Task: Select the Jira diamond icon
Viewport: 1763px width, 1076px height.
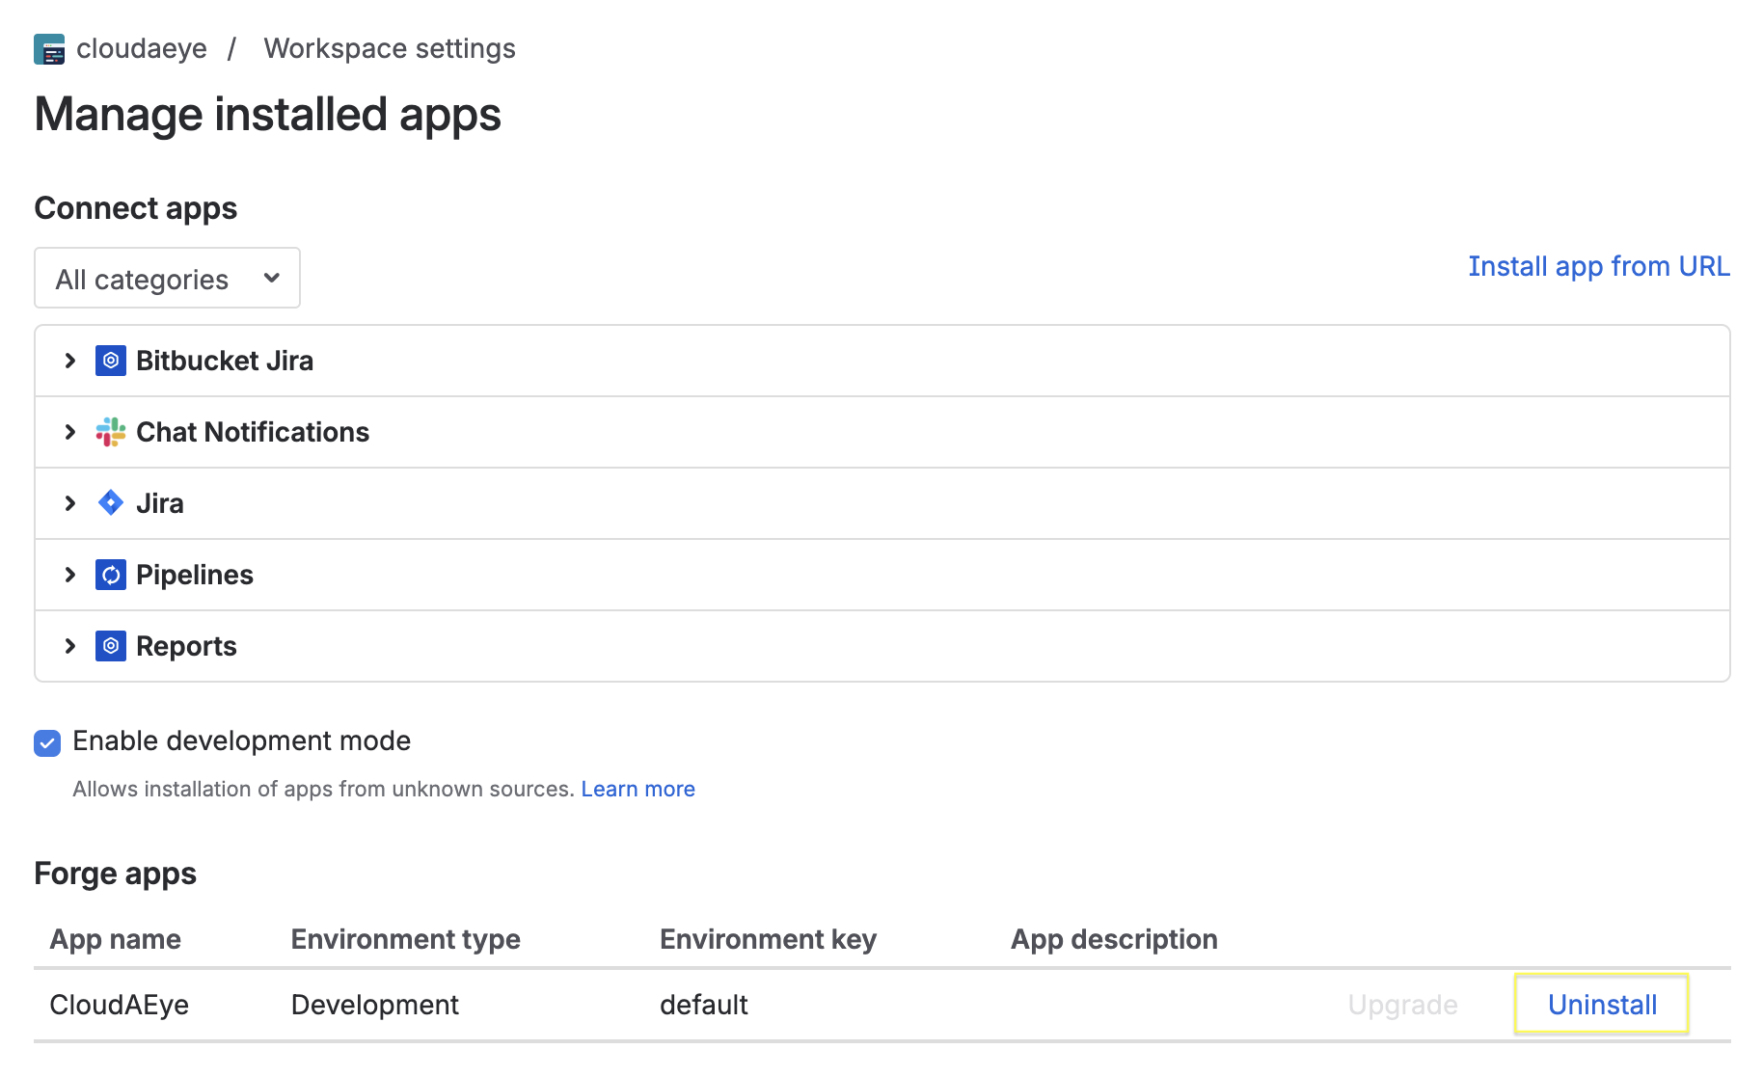Action: [x=110, y=502]
